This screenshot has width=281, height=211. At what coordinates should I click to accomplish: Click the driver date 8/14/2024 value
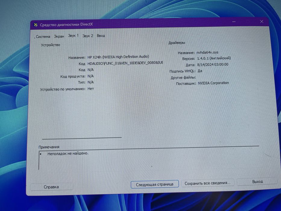tap(213, 65)
